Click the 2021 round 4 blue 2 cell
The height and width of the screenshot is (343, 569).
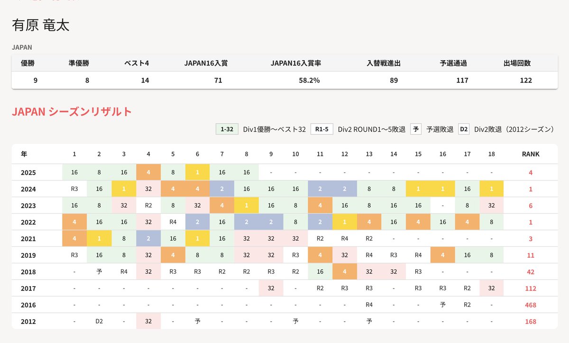coord(148,239)
